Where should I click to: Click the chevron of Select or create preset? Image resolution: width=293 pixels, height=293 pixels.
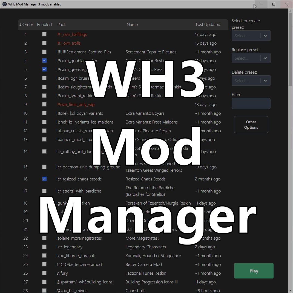pos(265,36)
